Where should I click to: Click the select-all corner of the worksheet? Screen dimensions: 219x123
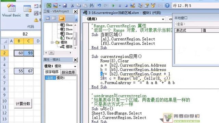[5, 41]
